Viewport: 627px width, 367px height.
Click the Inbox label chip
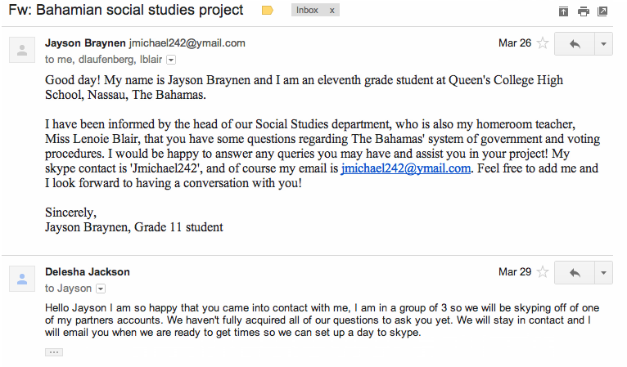click(307, 10)
